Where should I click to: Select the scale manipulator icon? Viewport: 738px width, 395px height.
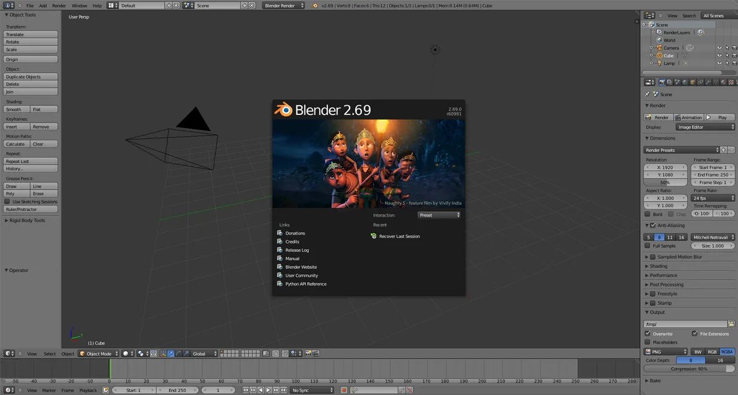pyautogui.click(x=186, y=354)
